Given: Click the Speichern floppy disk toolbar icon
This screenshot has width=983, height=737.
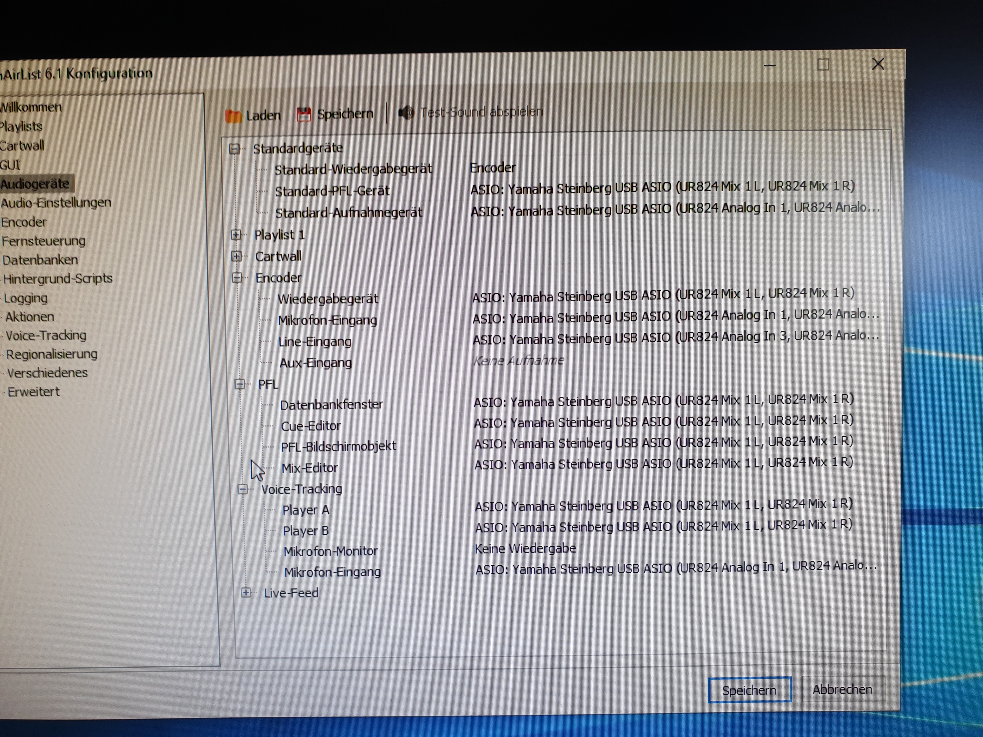Looking at the screenshot, I should coord(304,114).
